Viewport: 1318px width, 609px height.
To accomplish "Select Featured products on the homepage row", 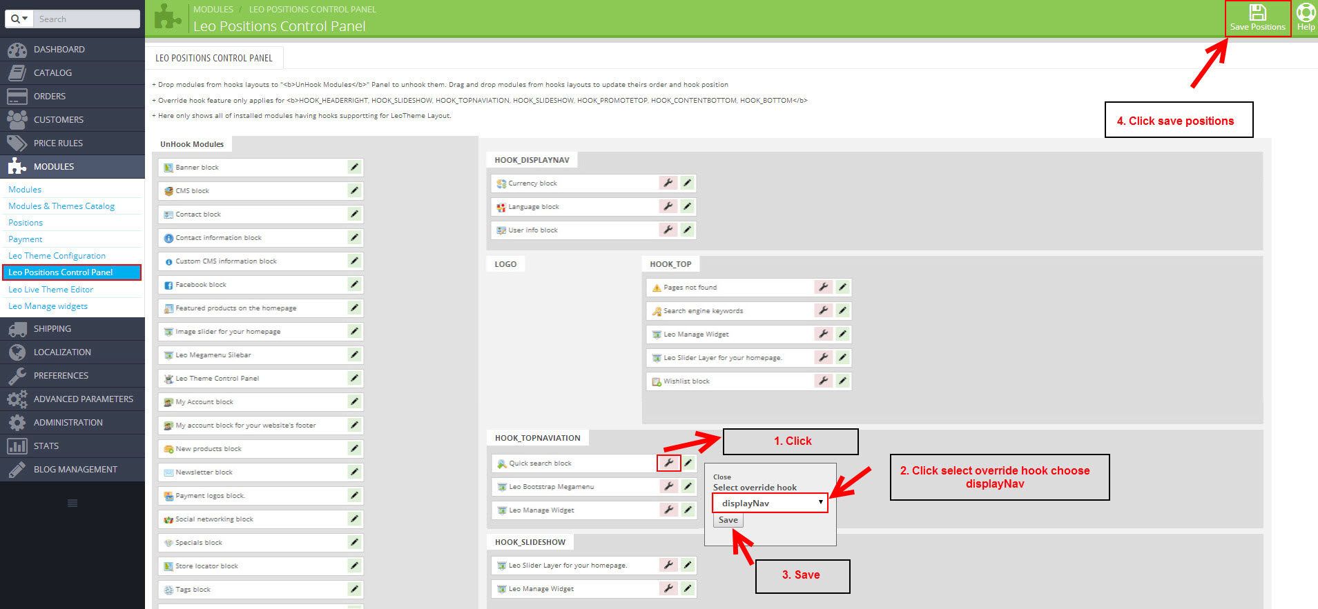I will pos(261,308).
